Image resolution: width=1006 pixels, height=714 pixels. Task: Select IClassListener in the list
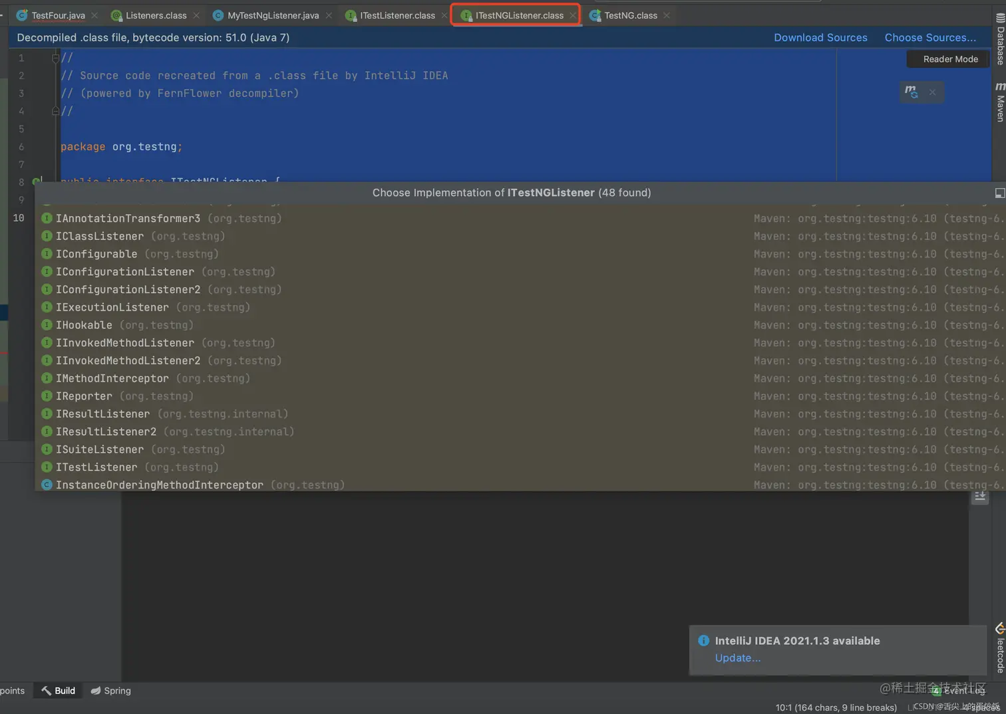pos(520,236)
